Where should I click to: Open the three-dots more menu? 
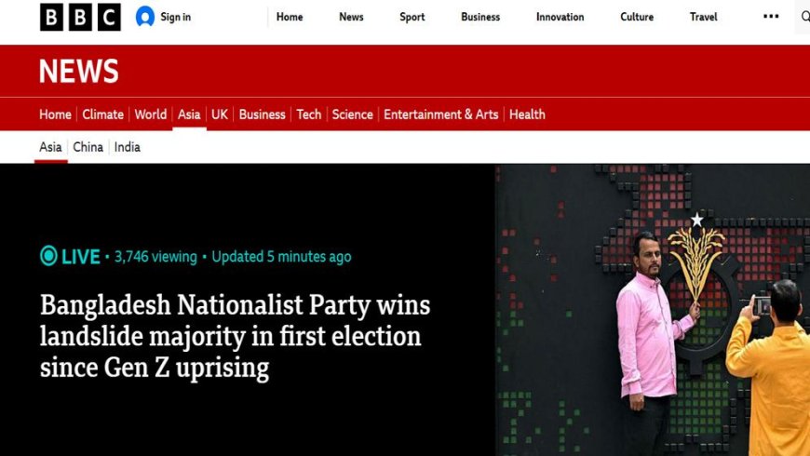click(771, 17)
